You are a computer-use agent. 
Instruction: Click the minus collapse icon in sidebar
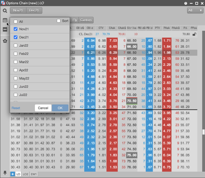pos(5,29)
